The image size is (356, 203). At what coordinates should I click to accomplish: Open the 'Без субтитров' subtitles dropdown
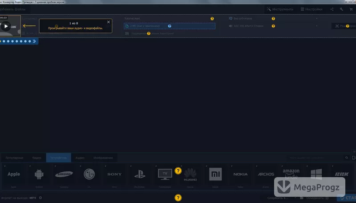click(273, 19)
